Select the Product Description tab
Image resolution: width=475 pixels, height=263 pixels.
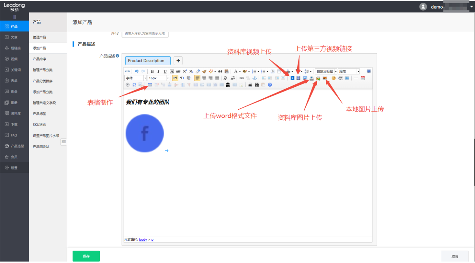tap(148, 60)
